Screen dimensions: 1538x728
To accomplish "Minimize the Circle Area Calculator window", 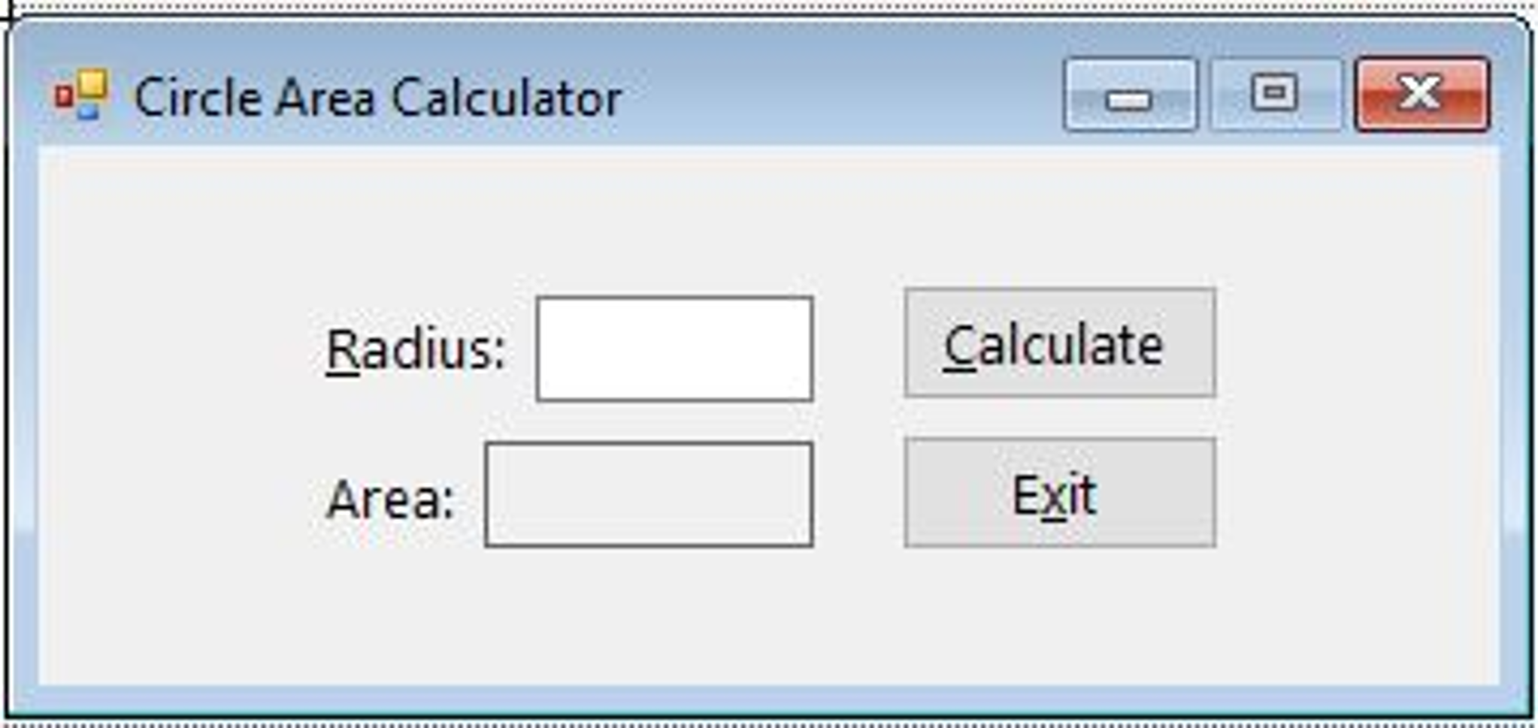I will coord(1129,95).
